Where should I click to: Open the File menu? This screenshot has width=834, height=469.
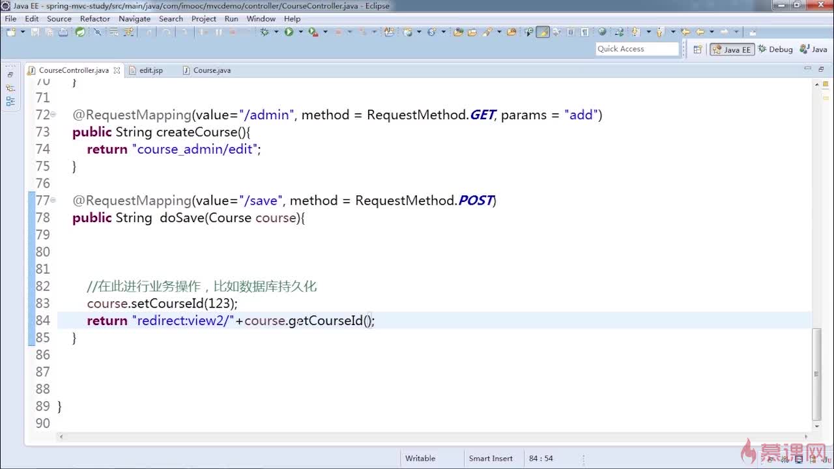[x=10, y=19]
